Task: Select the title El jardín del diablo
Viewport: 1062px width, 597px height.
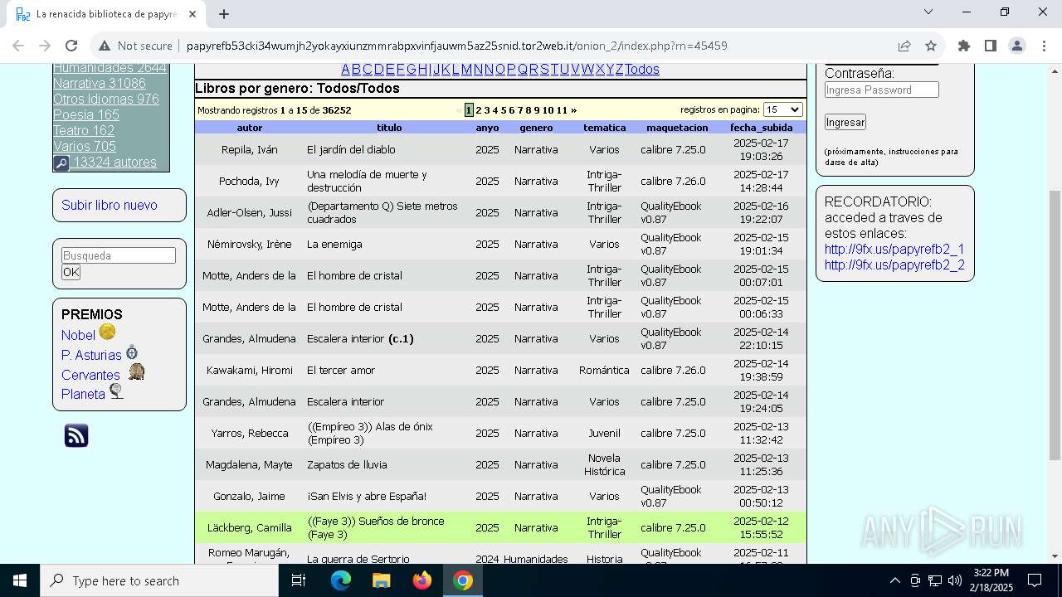Action: click(351, 149)
